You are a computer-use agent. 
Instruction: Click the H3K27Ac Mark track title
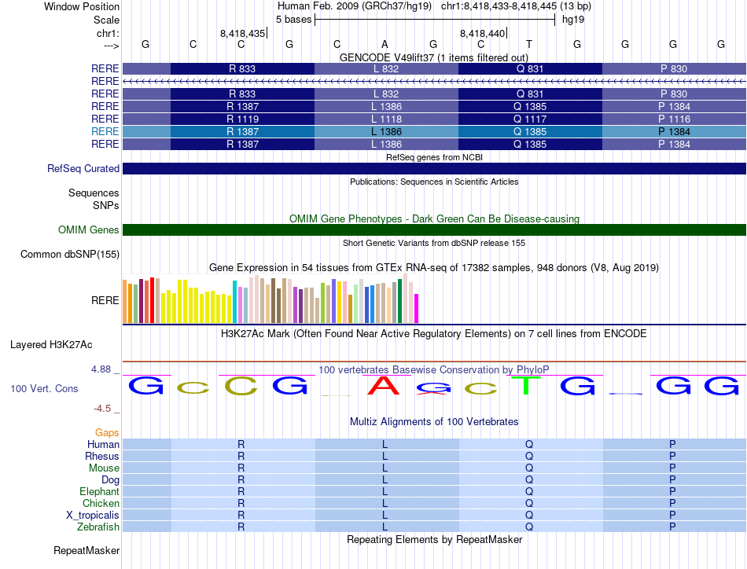pos(433,333)
